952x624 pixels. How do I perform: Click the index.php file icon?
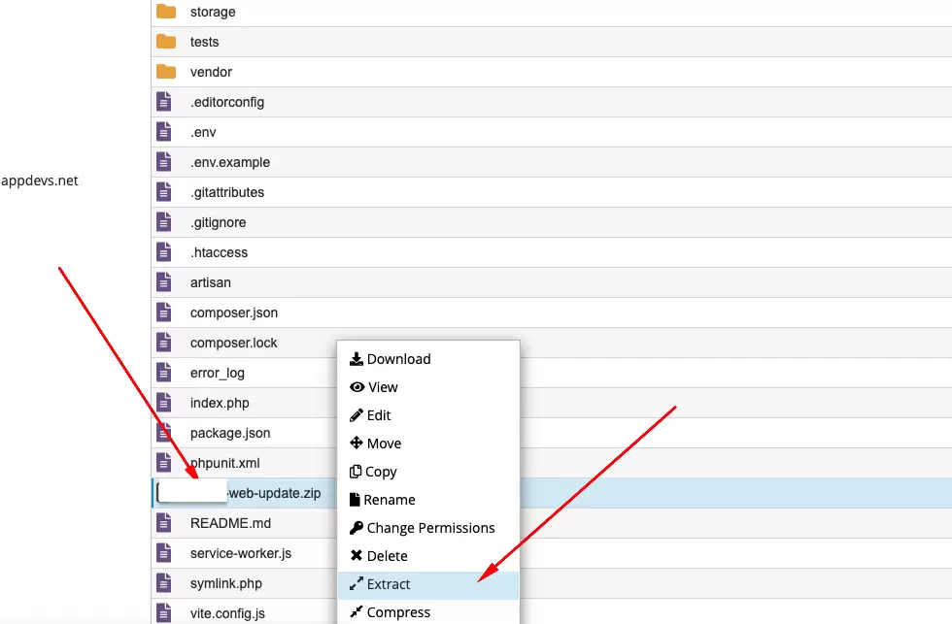click(163, 403)
